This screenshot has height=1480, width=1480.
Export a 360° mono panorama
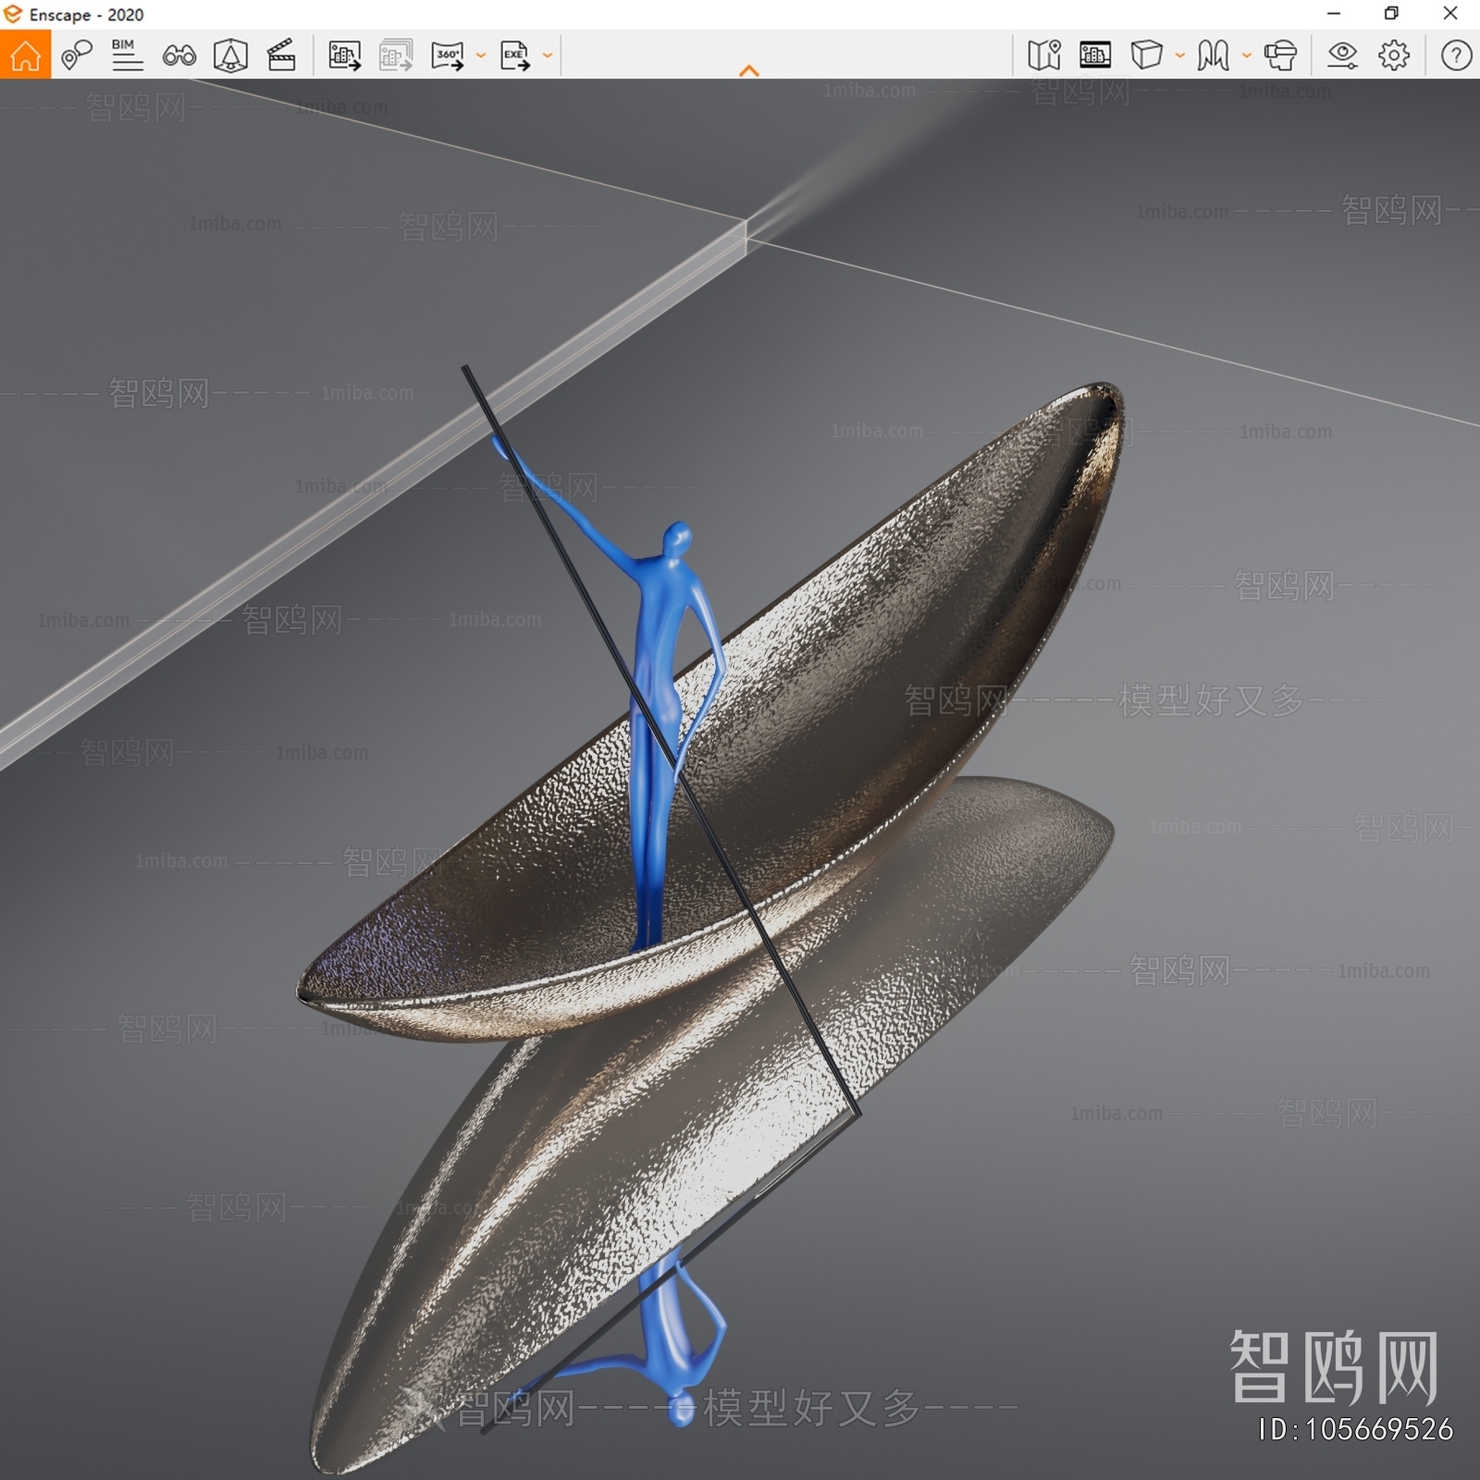[448, 55]
